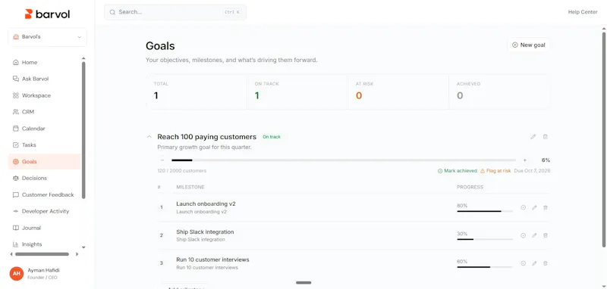Click the Journal book icon
Image resolution: width=607 pixels, height=289 pixels.
point(15,228)
